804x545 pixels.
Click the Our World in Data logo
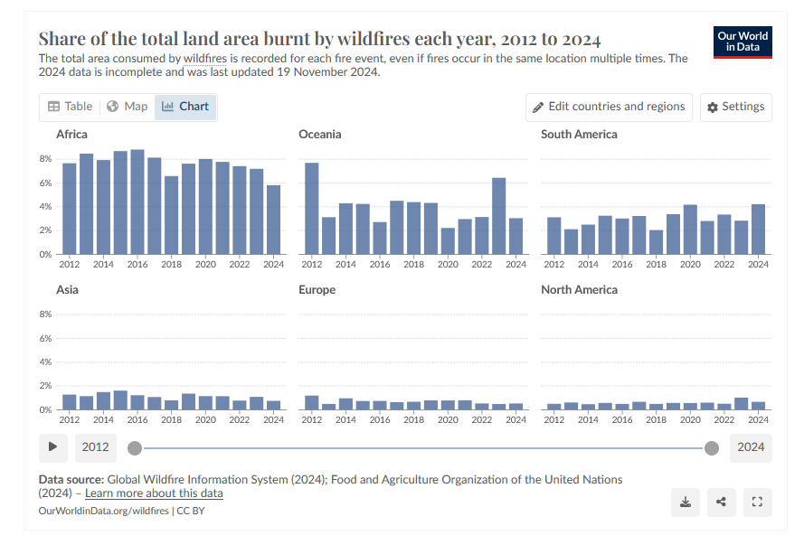pos(743,42)
